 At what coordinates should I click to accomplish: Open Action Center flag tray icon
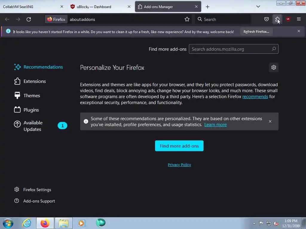261,223
